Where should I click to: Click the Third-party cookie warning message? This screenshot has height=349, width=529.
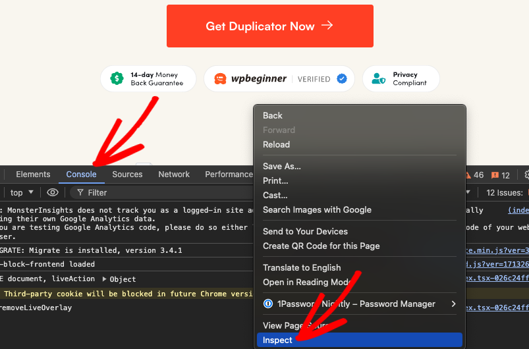[x=128, y=294]
